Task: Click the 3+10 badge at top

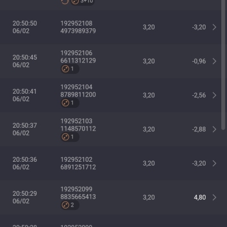Action: point(82,2)
